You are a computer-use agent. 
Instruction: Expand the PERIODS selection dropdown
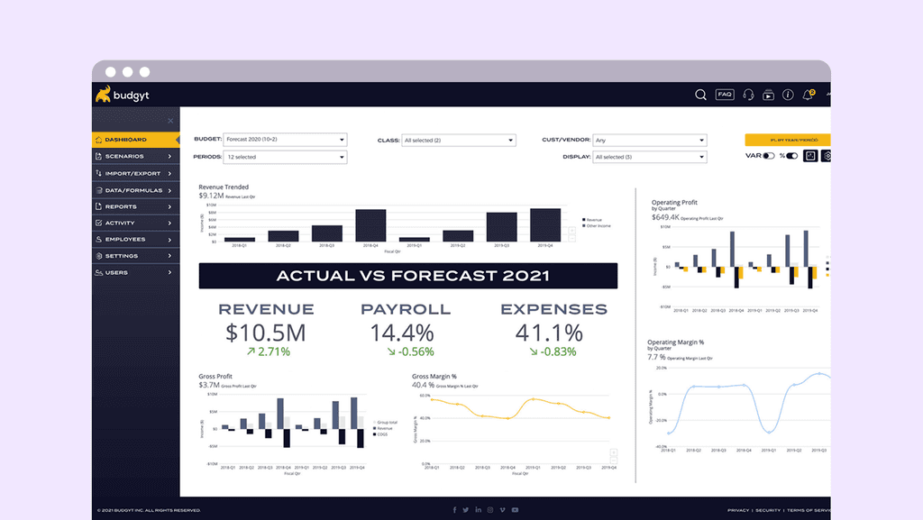pos(285,156)
